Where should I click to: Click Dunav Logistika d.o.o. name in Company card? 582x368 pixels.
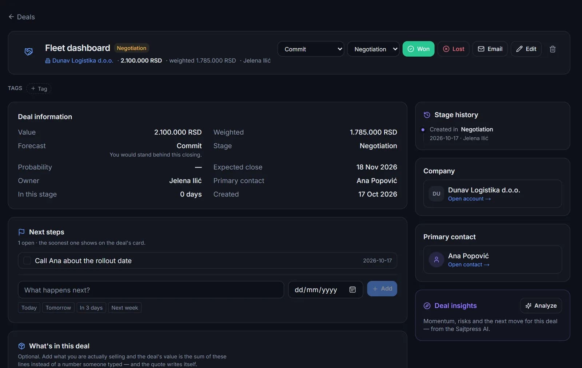click(x=484, y=190)
